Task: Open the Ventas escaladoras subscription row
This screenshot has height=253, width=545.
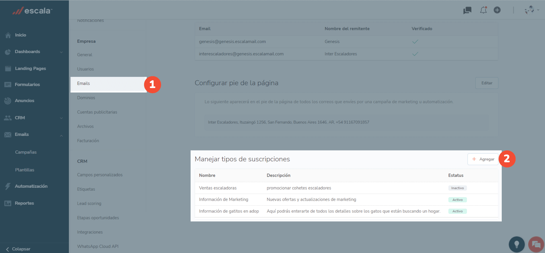Action: pyautogui.click(x=218, y=188)
